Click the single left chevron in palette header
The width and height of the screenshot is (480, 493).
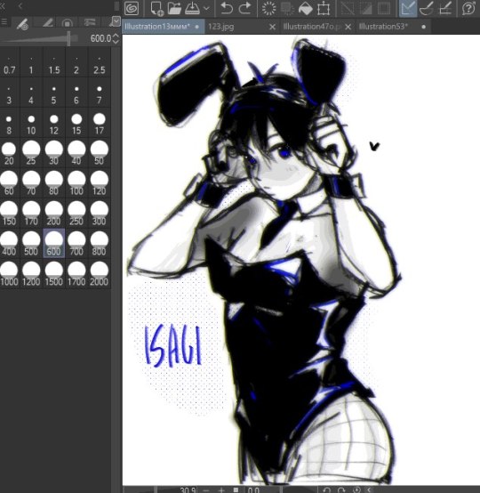click(x=20, y=6)
